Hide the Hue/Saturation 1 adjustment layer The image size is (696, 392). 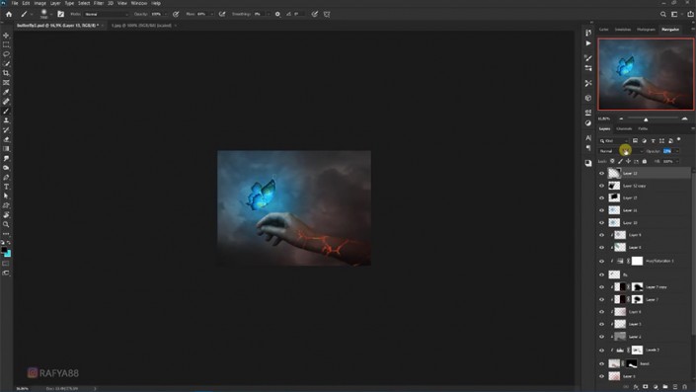(x=602, y=261)
